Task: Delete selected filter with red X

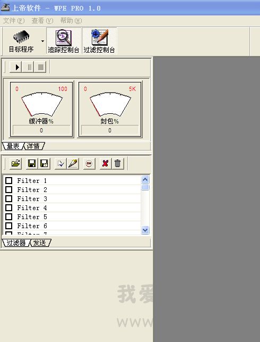Action: click(105, 163)
